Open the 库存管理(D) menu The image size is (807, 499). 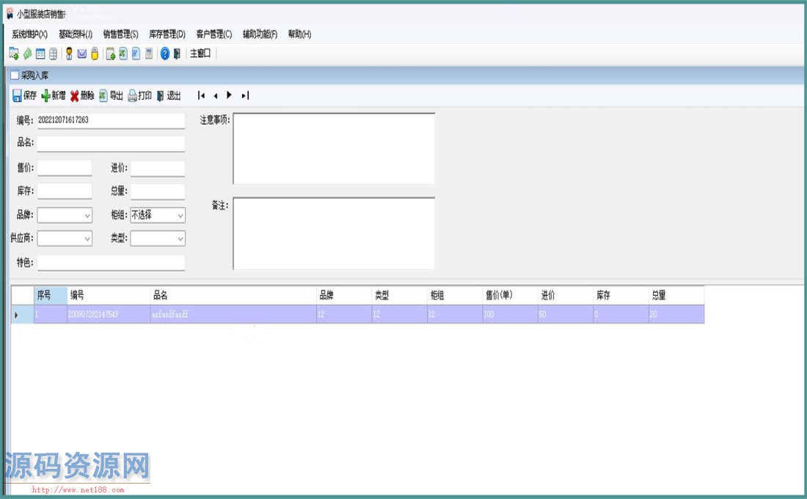pyautogui.click(x=167, y=34)
